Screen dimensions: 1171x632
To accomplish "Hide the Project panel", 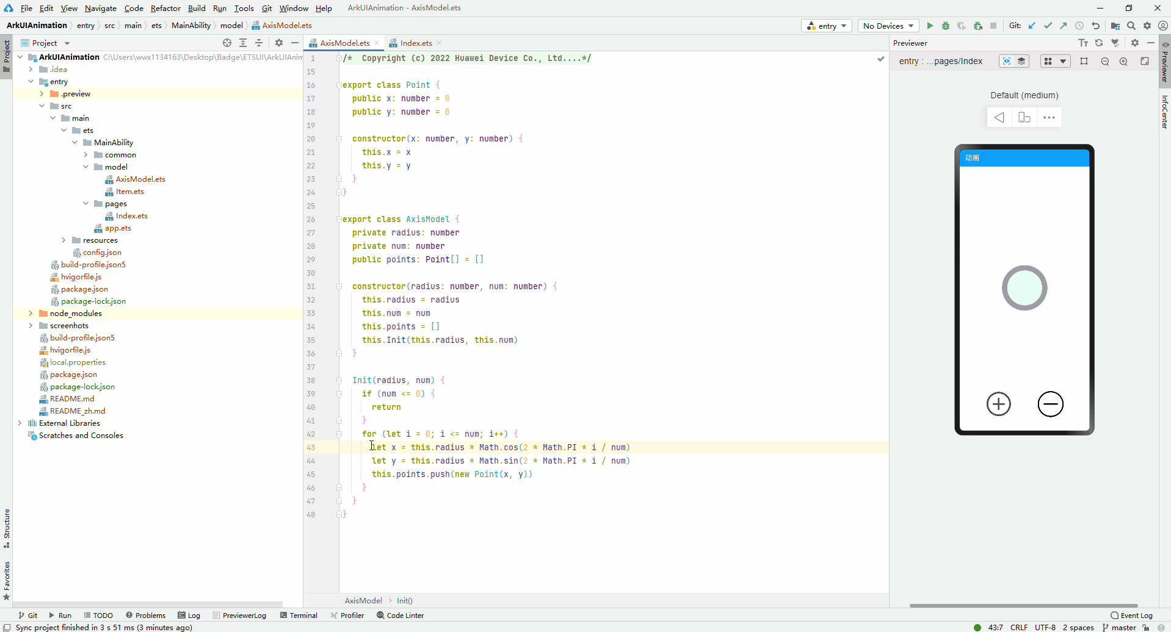I will (x=295, y=43).
